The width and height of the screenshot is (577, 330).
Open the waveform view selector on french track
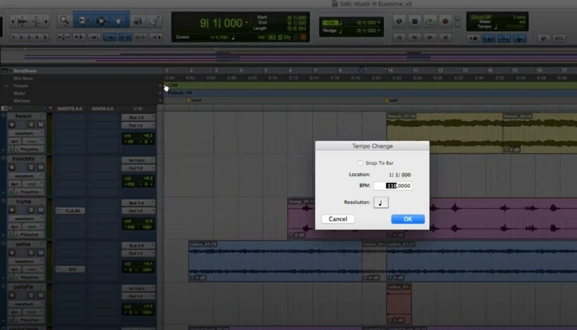pos(25,133)
